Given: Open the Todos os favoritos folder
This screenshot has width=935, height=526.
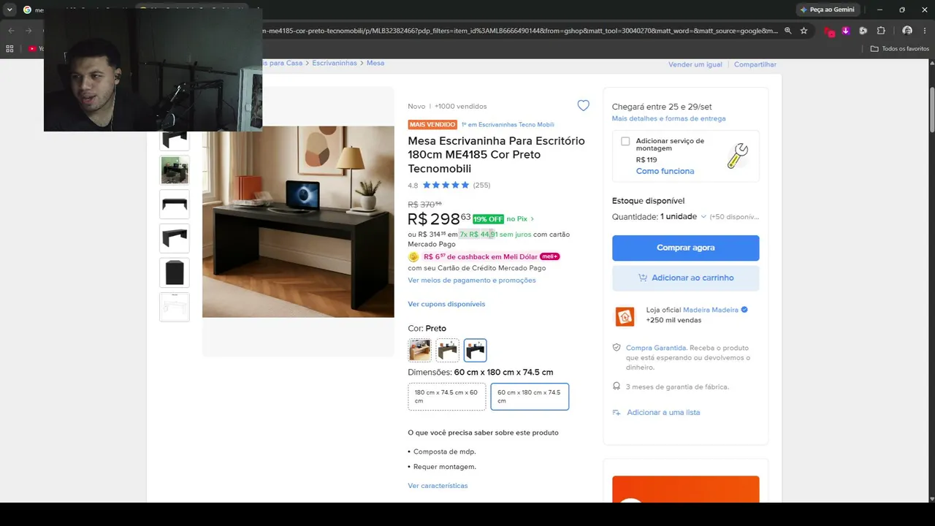Looking at the screenshot, I should click(900, 49).
